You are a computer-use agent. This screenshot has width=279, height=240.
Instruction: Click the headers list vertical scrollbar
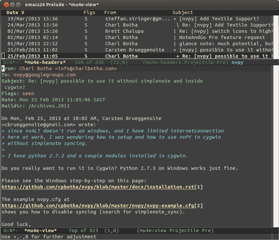(x=276, y=37)
